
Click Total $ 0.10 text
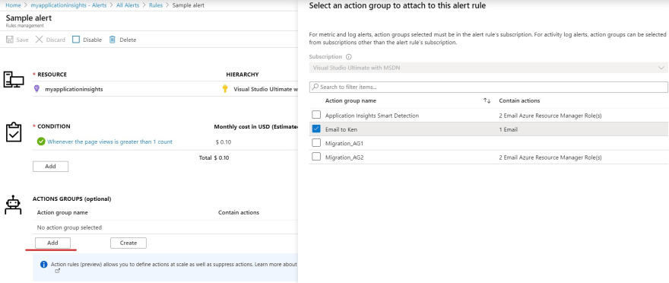[214, 157]
